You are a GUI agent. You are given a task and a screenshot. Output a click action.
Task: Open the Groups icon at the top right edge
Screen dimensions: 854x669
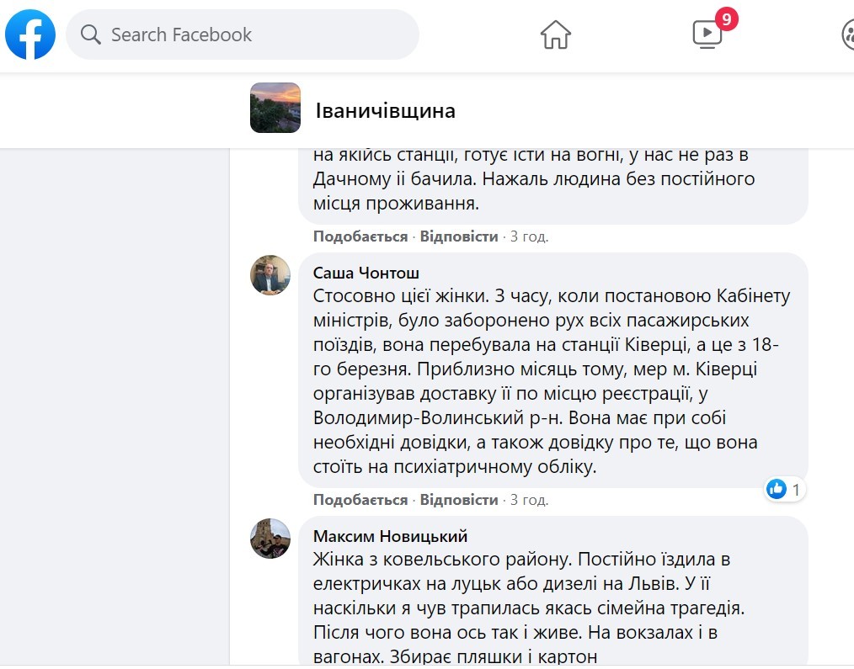[848, 35]
